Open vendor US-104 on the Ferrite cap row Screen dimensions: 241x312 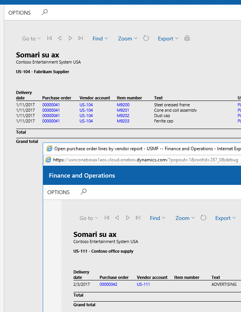[86, 121]
